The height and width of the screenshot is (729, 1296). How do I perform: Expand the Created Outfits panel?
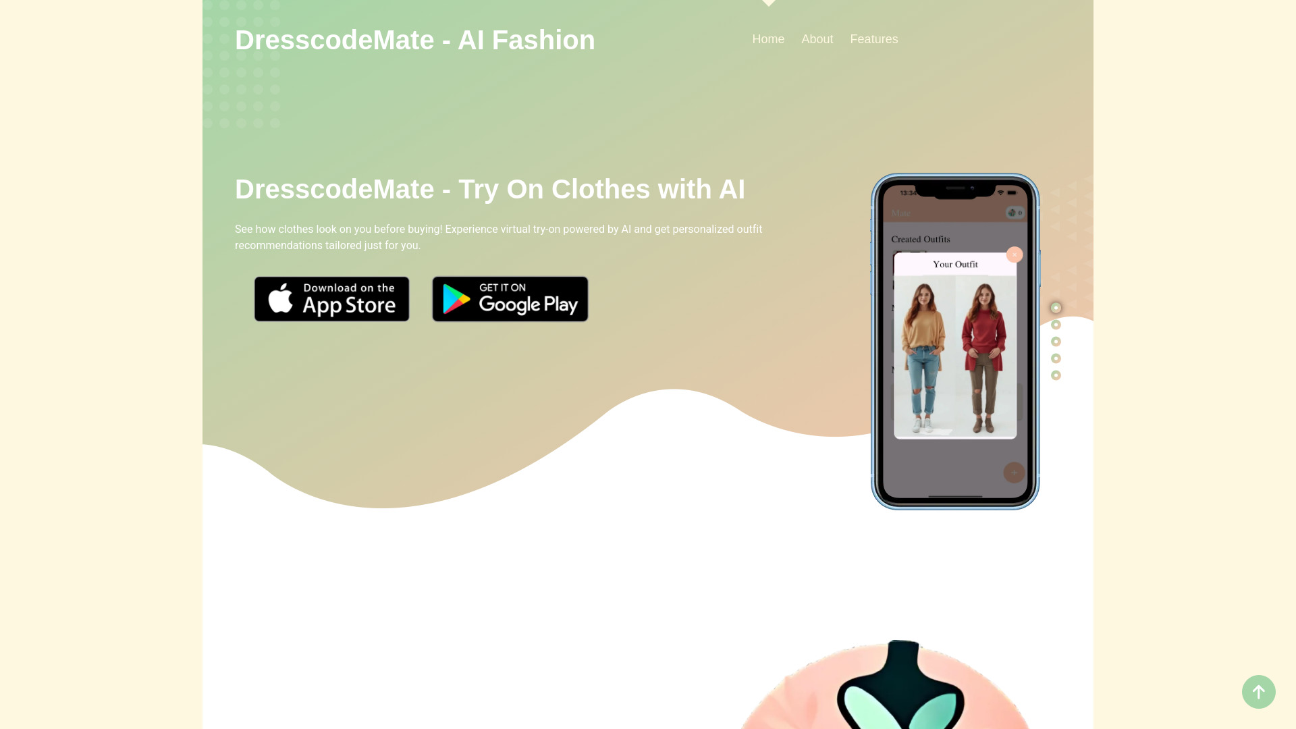tap(921, 238)
